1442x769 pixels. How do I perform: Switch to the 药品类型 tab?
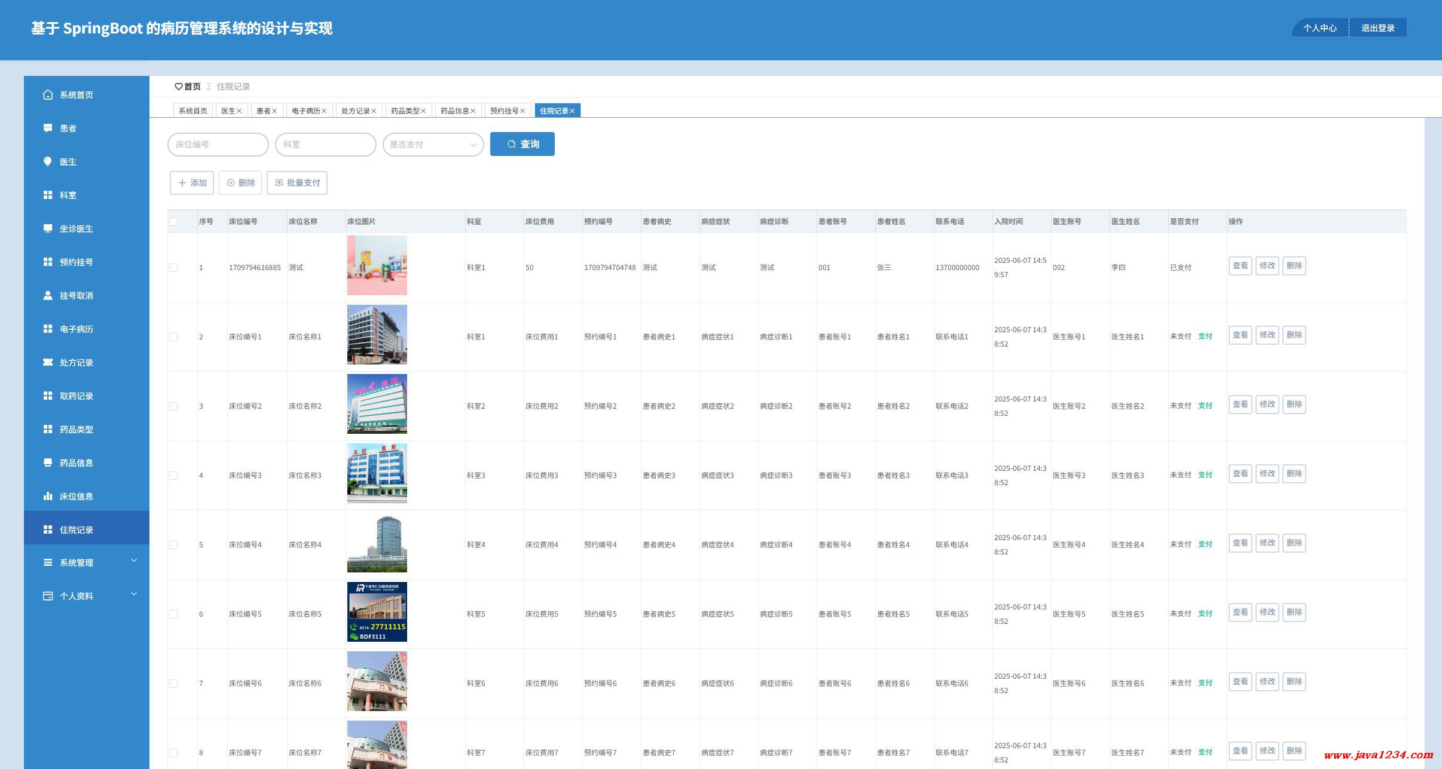click(x=405, y=111)
